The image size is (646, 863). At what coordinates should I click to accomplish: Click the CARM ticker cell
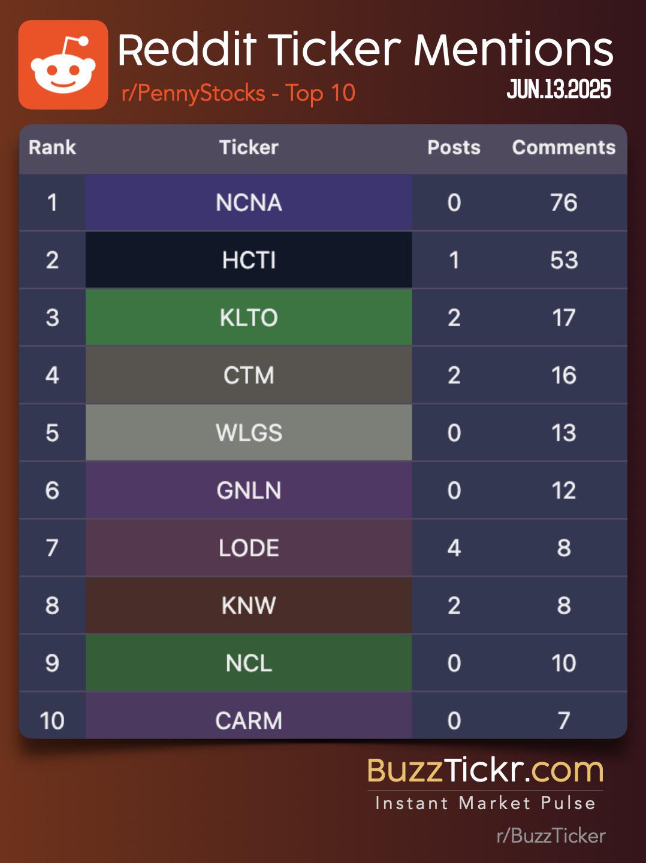pos(249,716)
